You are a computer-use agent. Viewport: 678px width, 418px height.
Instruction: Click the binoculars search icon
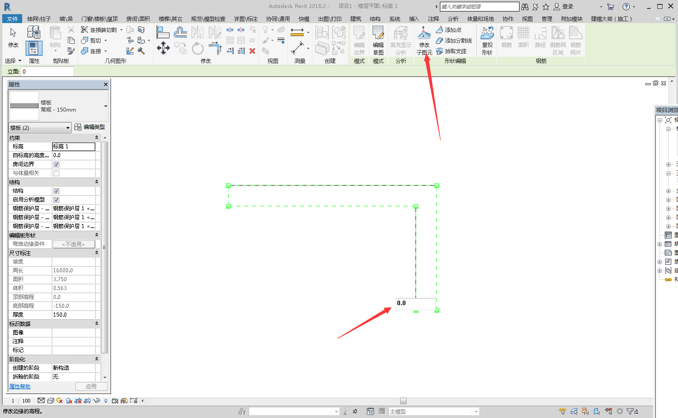click(525, 7)
